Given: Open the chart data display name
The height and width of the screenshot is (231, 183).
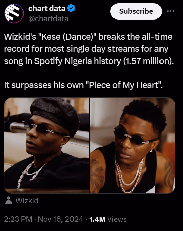Looking at the screenshot, I should tap(47, 8).
